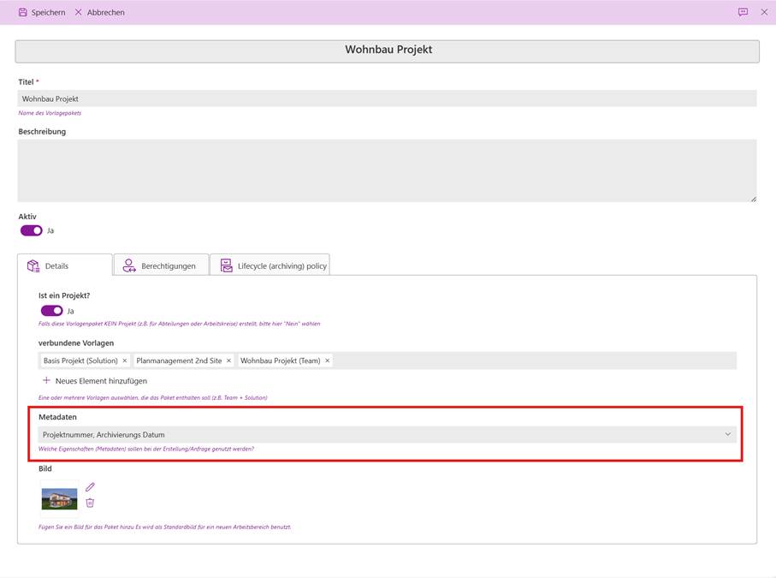Click inside the Beschreibung text area
The width and height of the screenshot is (776, 578).
(387, 170)
